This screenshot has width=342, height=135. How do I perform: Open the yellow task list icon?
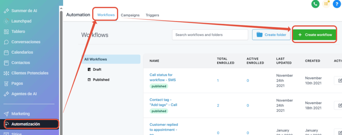327,4
